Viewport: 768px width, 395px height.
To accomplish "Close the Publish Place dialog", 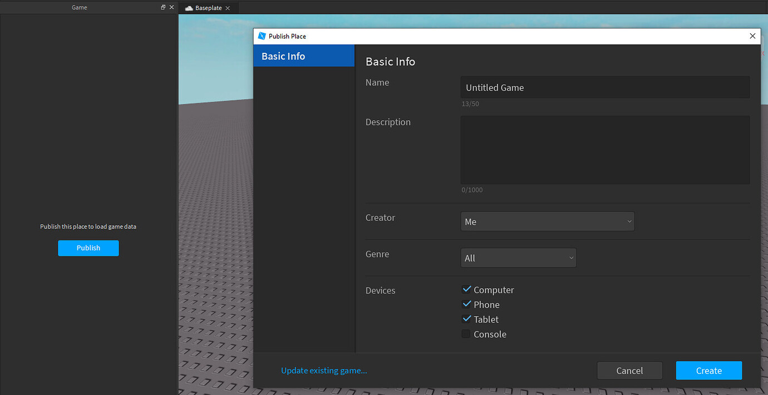I will pos(752,36).
